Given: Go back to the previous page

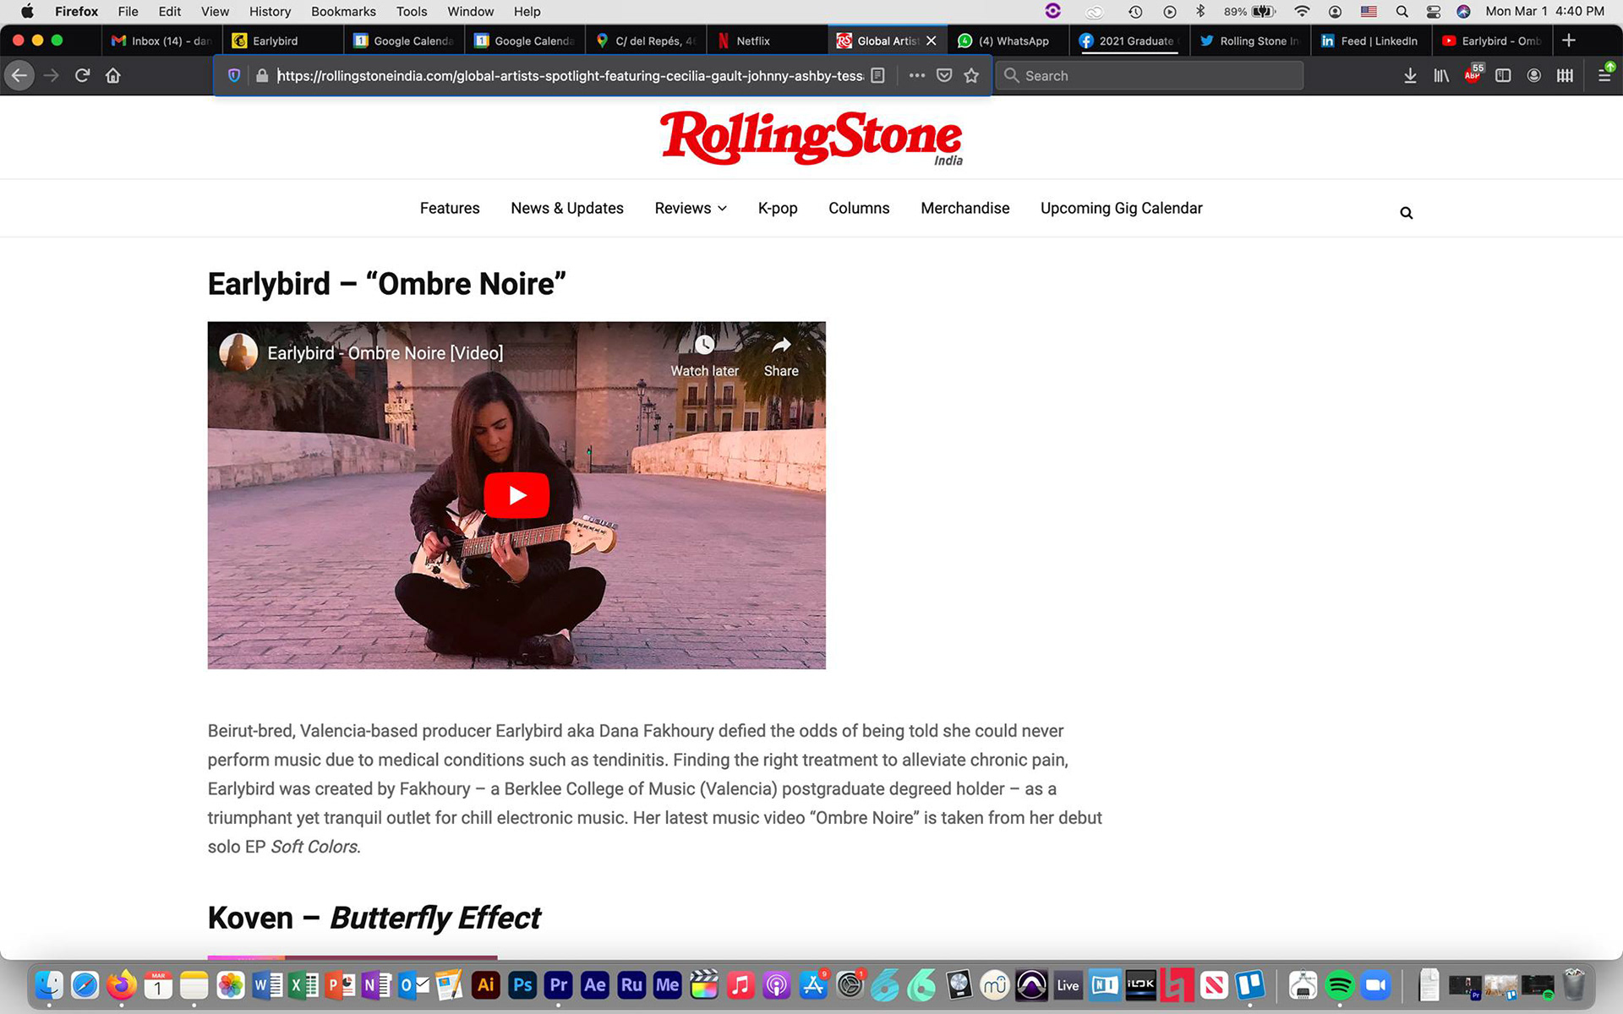Looking at the screenshot, I should pos(19,75).
